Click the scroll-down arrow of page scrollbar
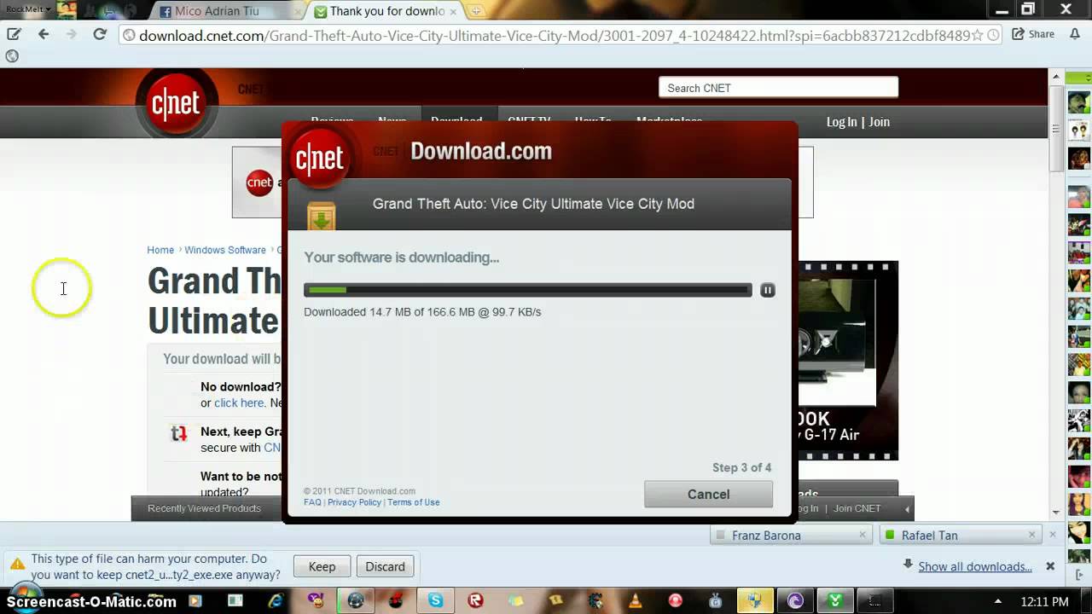Viewport: 1092px width, 614px height. pos(1055,513)
